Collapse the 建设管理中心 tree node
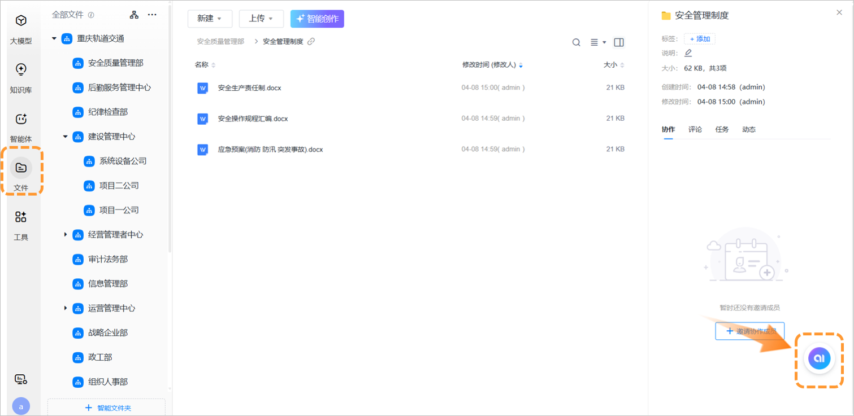 coord(66,137)
